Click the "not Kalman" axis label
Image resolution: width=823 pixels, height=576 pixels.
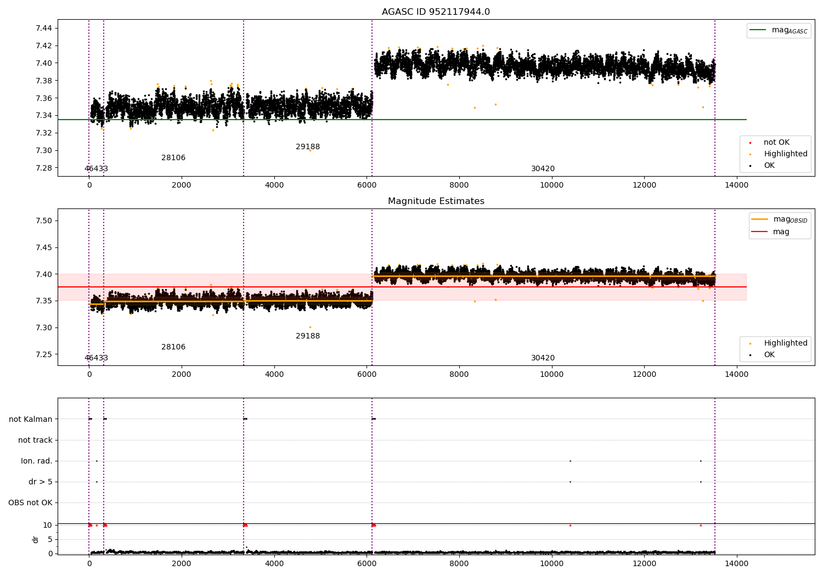[31, 420]
